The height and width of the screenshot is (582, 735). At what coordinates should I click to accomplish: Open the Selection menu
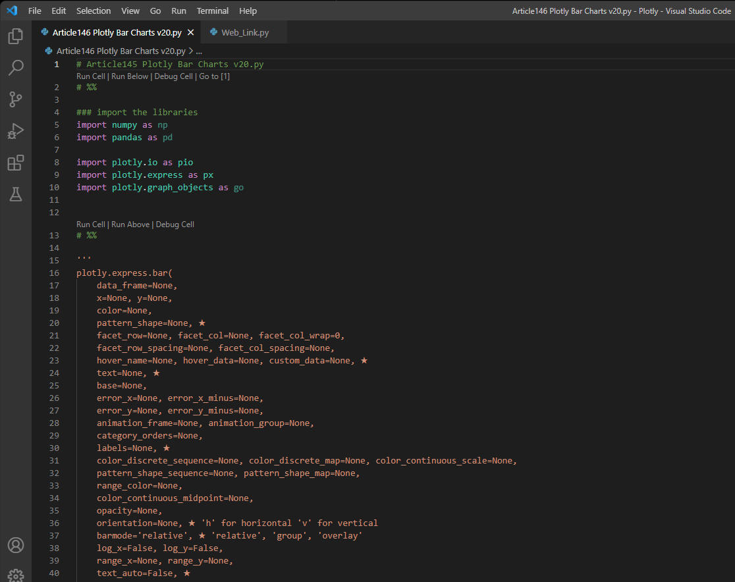click(94, 11)
